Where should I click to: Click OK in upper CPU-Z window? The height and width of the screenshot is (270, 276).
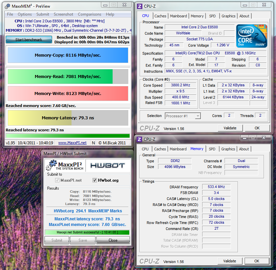257,128
